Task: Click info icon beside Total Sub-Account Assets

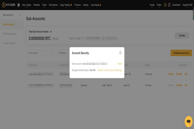Action: coord(51,32)
